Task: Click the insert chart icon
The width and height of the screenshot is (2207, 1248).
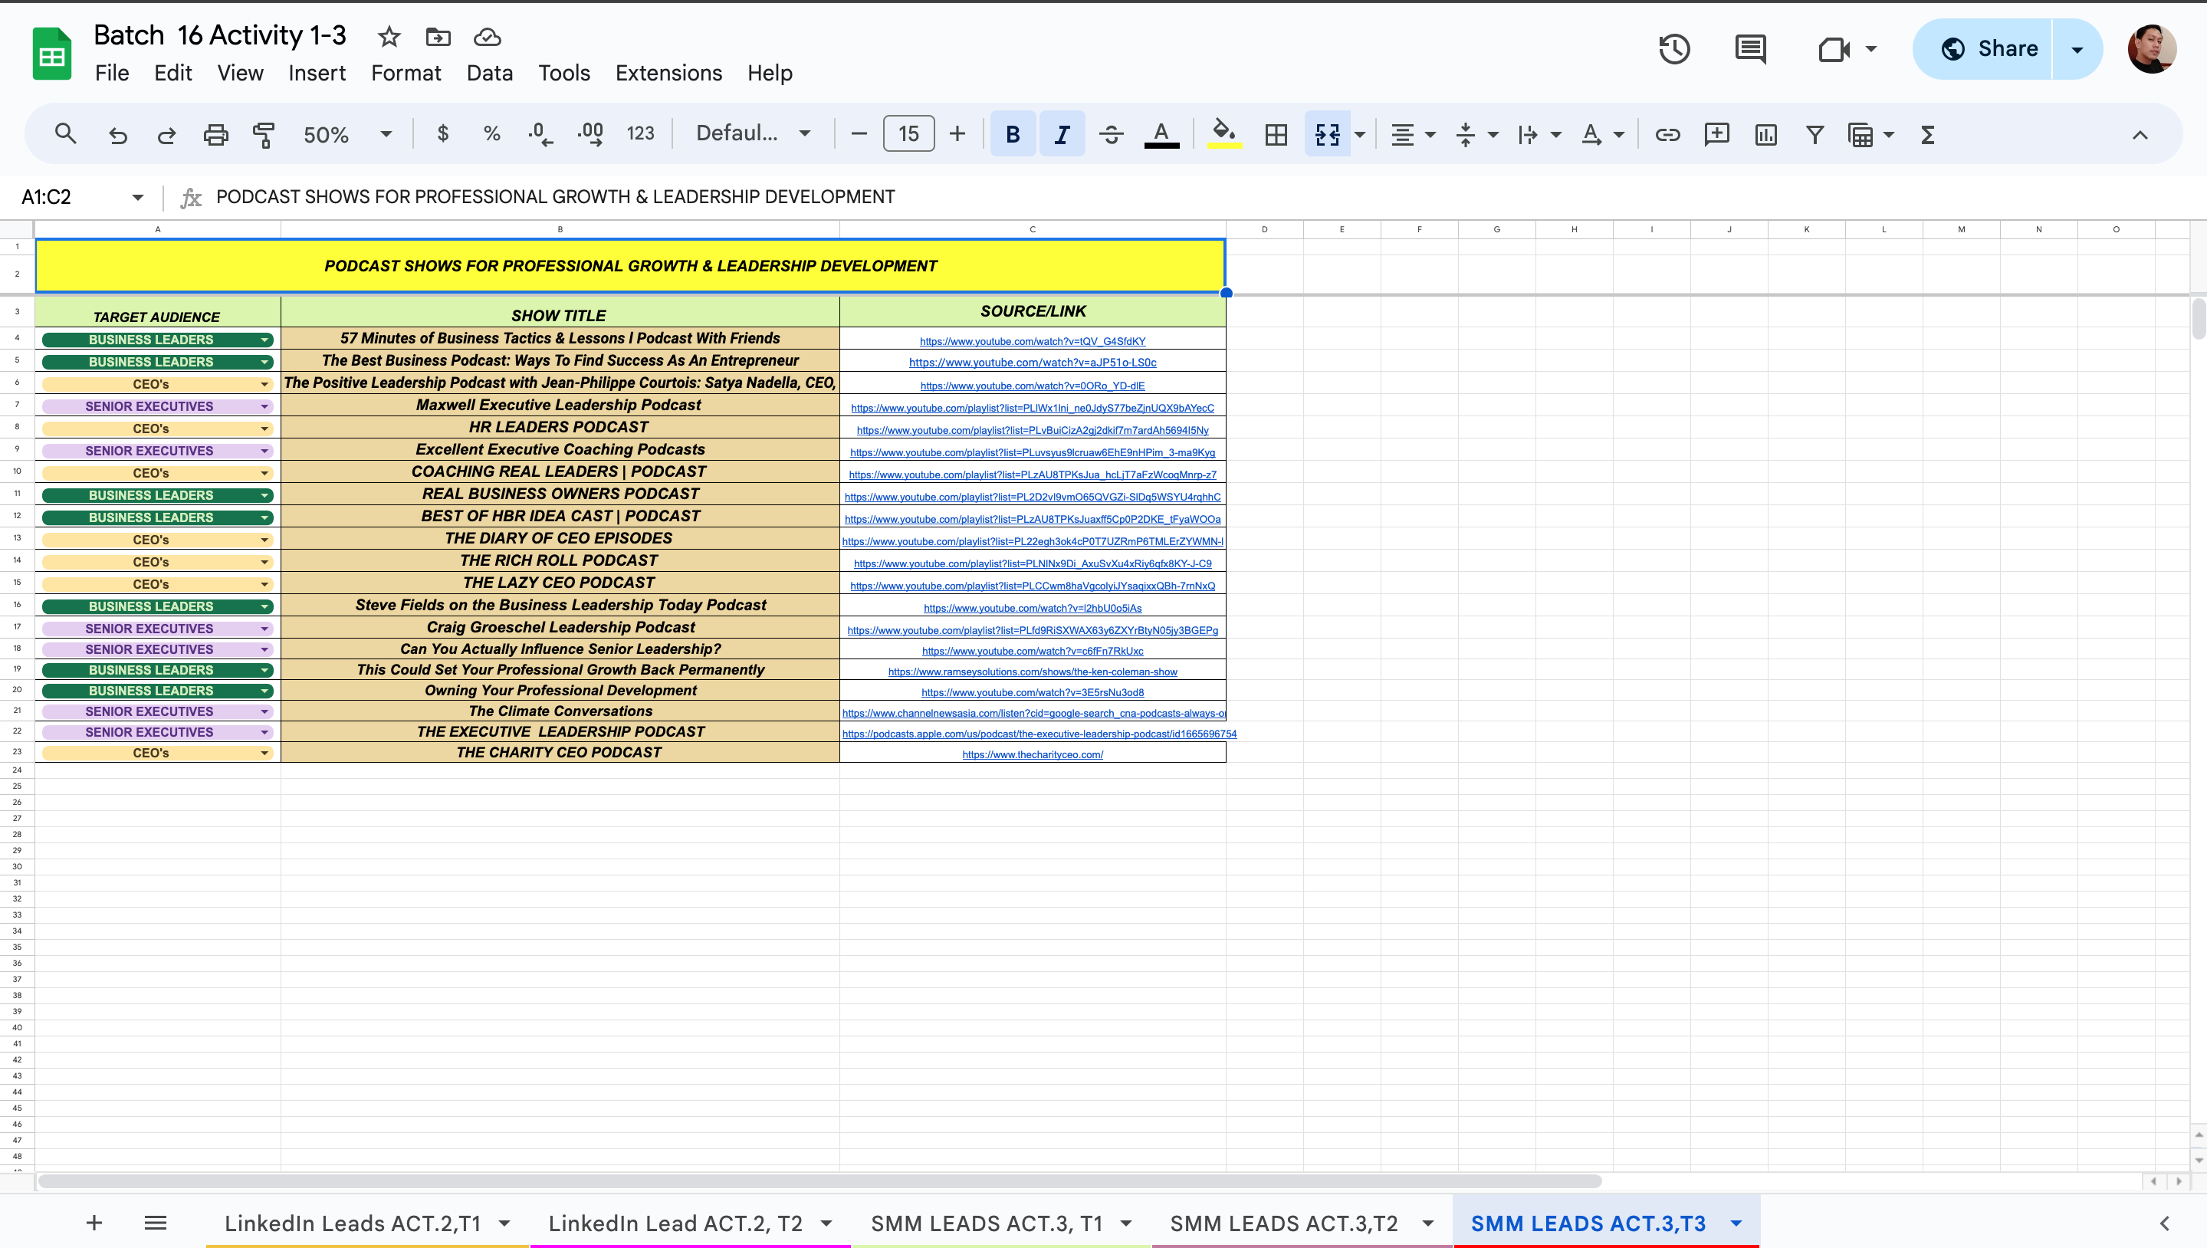Action: pos(1765,135)
